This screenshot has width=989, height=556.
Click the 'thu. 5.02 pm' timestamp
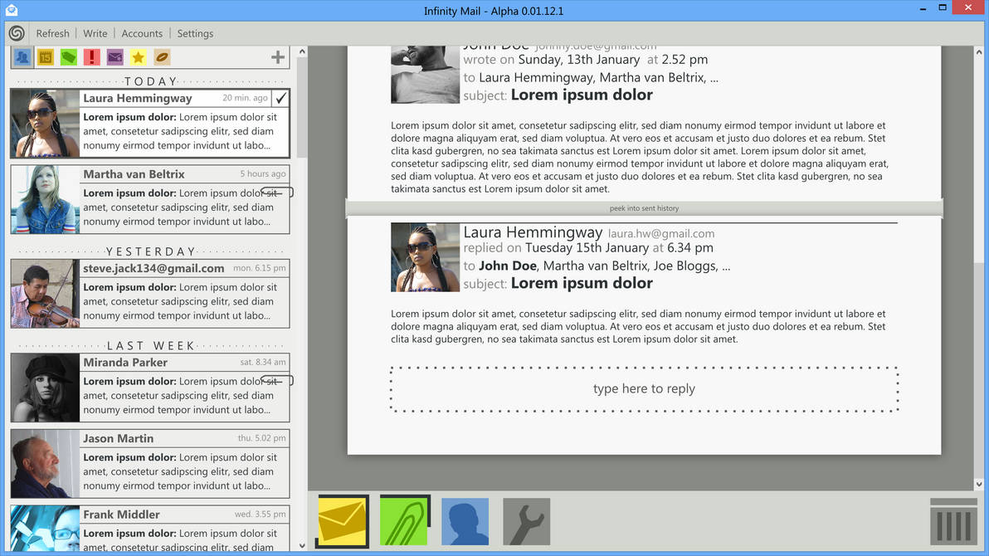click(x=261, y=438)
